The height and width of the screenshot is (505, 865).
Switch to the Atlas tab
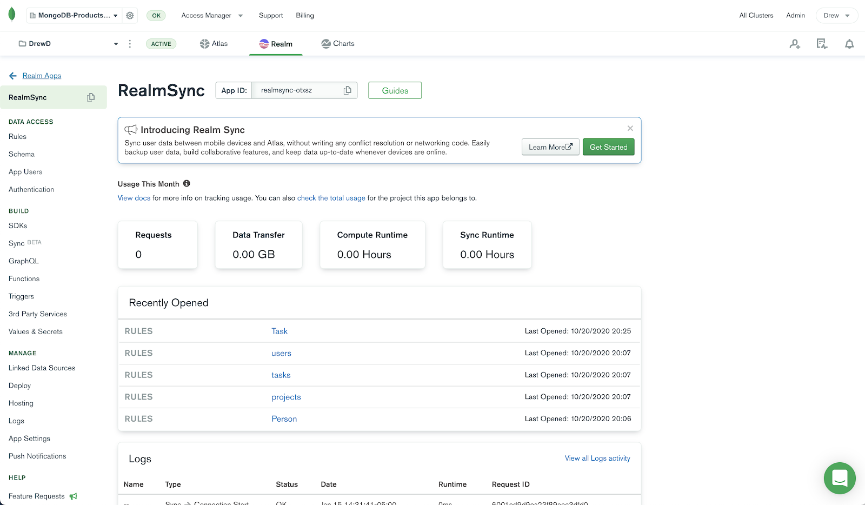(214, 44)
